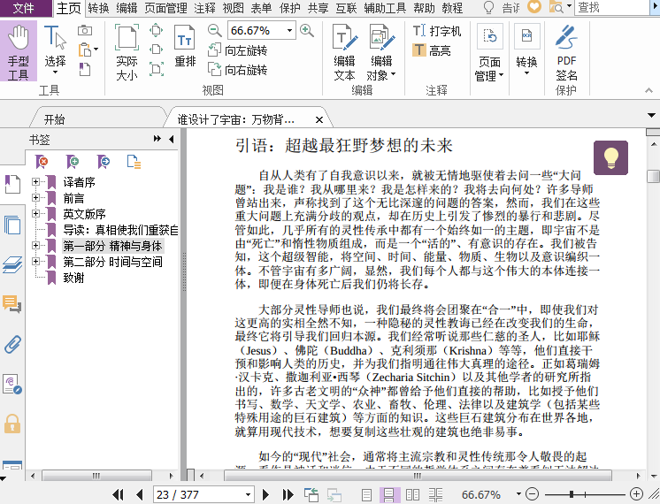Click zoom in plus button on status bar

click(x=636, y=494)
